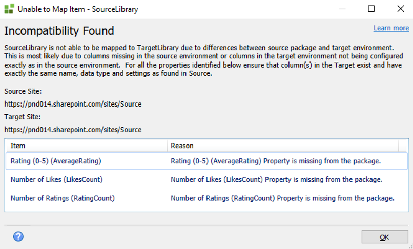Sort by the Item column header
The height and width of the screenshot is (249, 413).
(86, 146)
